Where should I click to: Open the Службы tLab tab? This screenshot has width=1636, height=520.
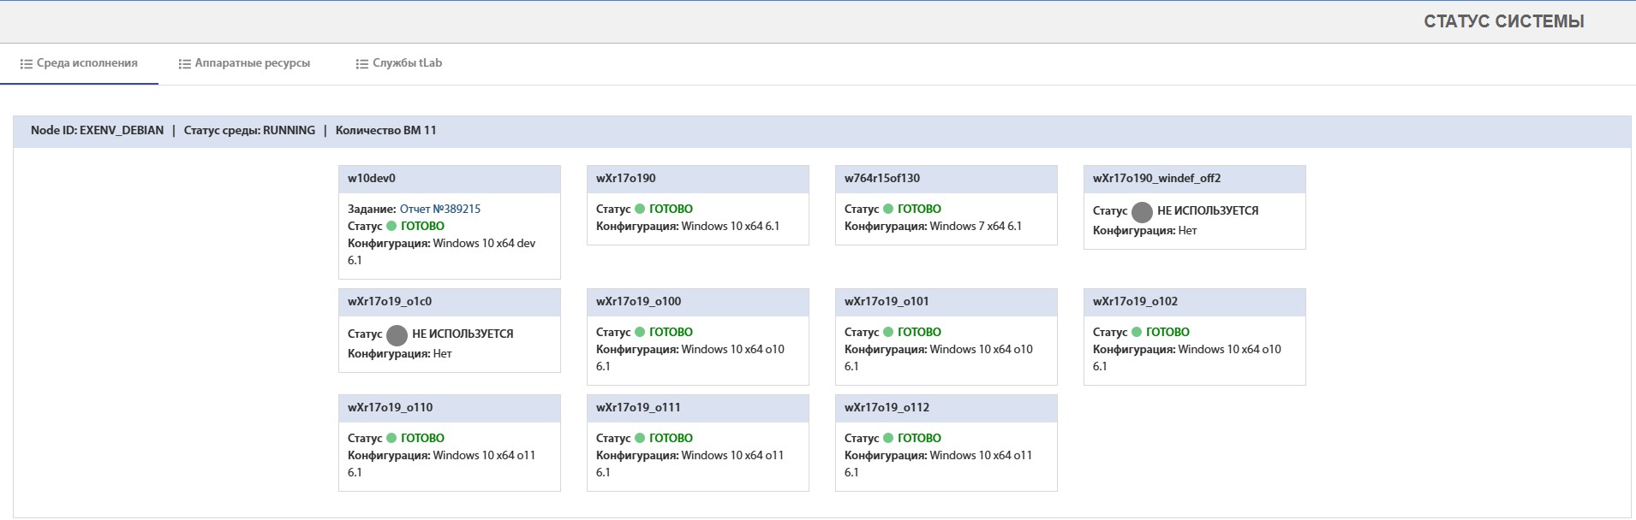(407, 63)
